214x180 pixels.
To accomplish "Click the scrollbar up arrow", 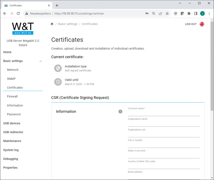I will tap(212, 20).
